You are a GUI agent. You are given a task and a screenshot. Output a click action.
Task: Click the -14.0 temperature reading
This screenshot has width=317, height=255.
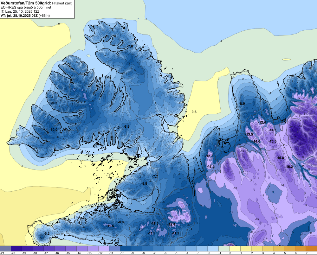click(x=256, y=142)
